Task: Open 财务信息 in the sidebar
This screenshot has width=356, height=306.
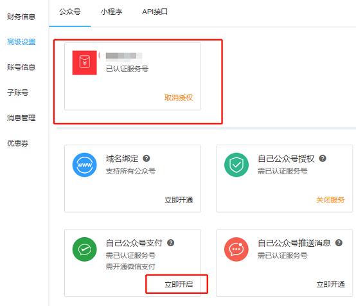Action: click(x=21, y=17)
